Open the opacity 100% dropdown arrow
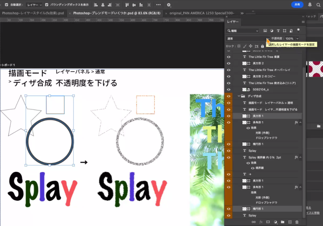323x226 pixels. coord(297,38)
